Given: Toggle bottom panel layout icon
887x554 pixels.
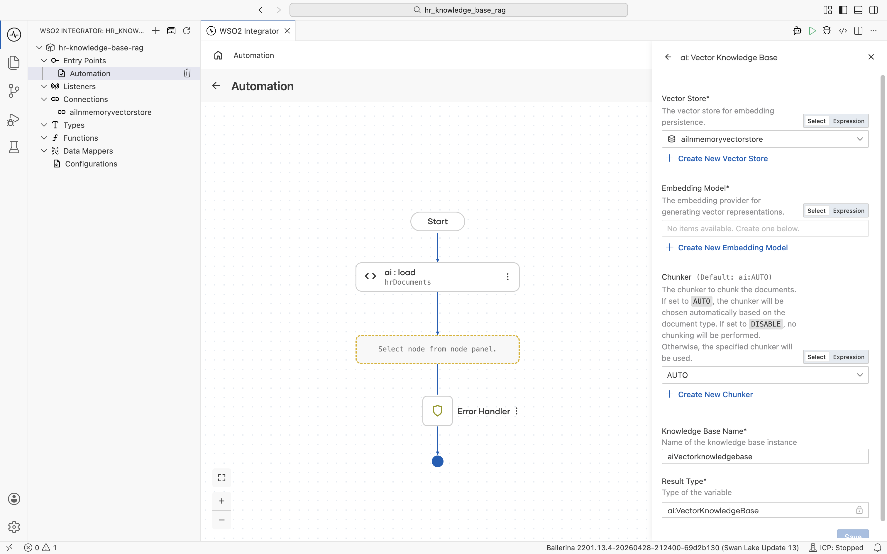Looking at the screenshot, I should (858, 10).
